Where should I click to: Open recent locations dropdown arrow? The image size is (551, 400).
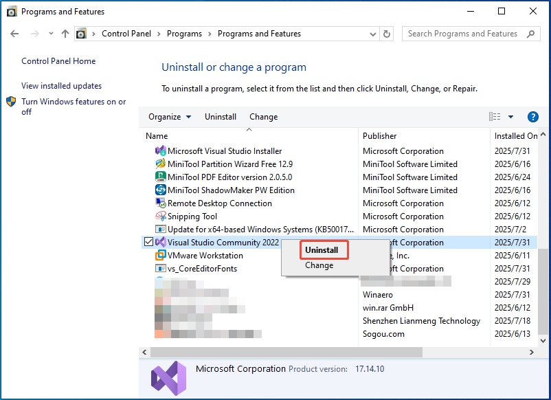(51, 34)
